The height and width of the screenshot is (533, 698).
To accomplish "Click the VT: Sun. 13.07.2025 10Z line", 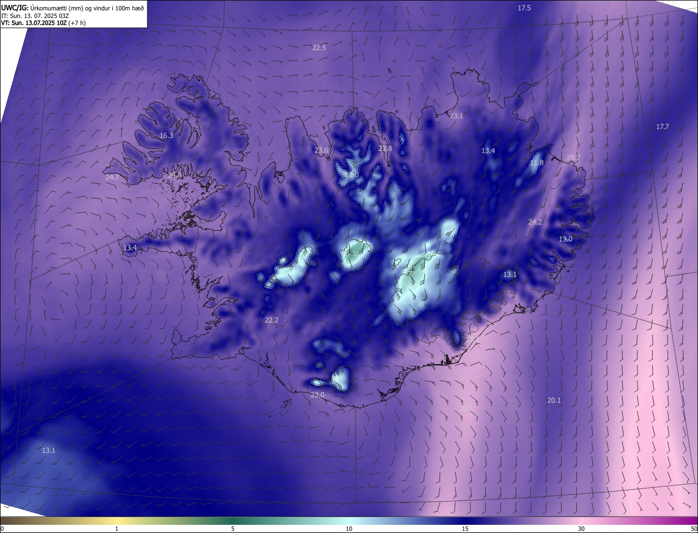I will [43, 23].
